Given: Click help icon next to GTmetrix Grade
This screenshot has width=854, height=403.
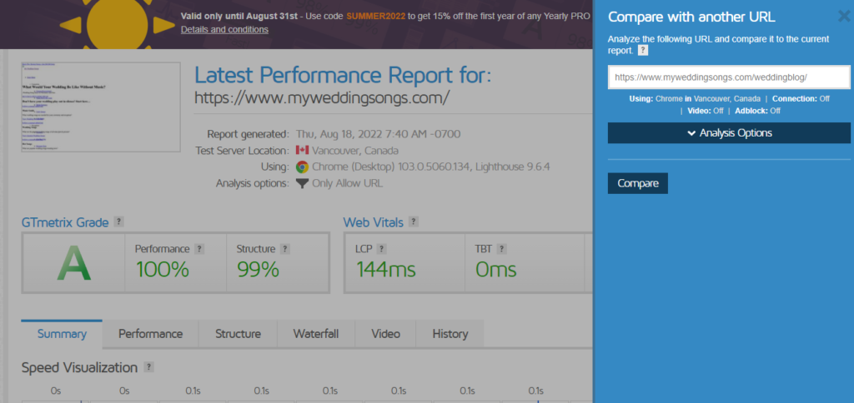Looking at the screenshot, I should pos(118,221).
